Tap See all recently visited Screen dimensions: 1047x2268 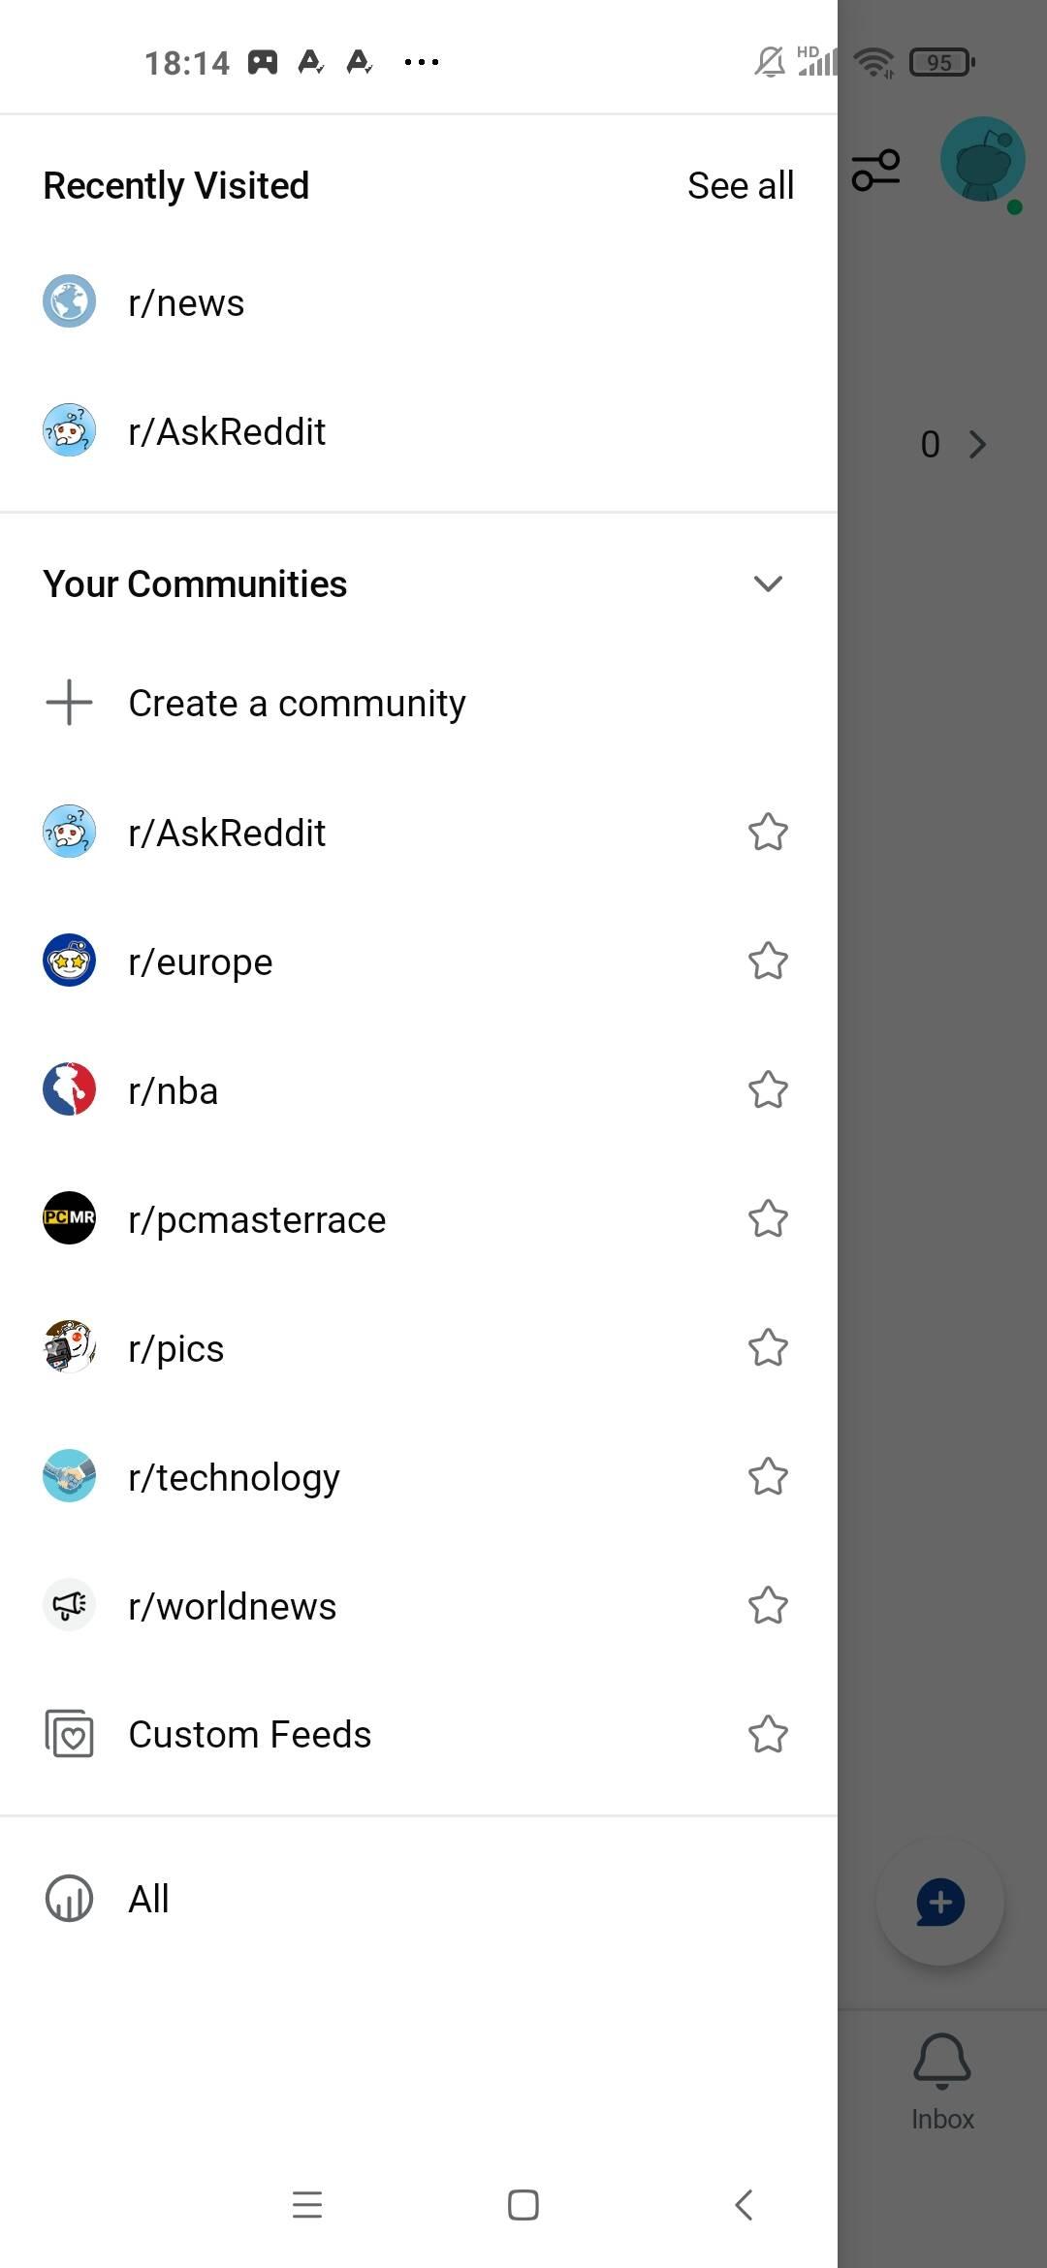741,185
